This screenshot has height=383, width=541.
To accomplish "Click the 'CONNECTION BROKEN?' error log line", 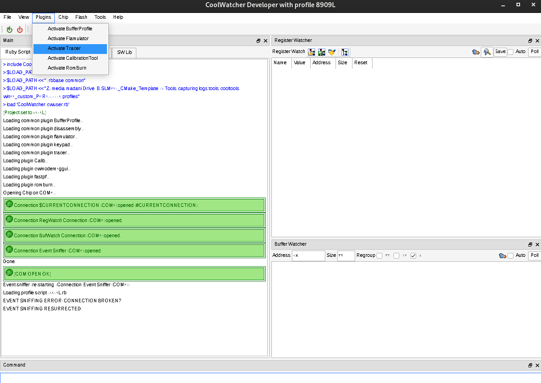I will pos(62,301).
